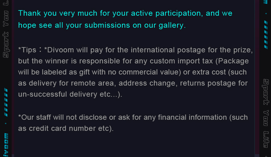Click the small blue dot on left border
The width and height of the screenshot is (271, 157).
tap(6, 123)
